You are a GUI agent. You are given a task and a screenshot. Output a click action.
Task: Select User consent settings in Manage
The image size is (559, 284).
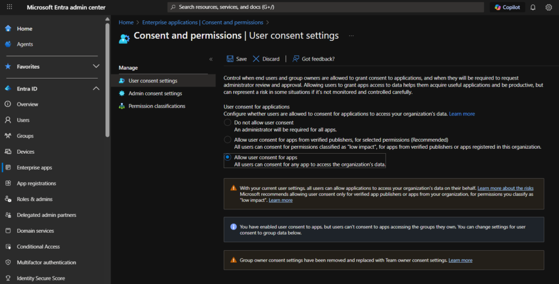(163, 81)
